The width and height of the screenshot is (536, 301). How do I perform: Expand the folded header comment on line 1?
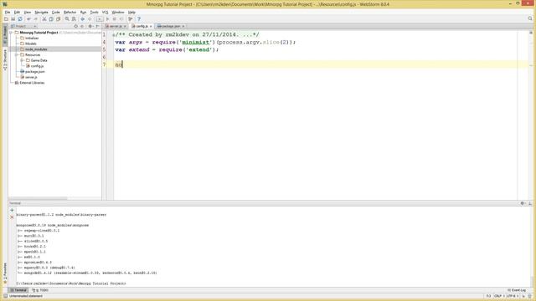(114, 35)
